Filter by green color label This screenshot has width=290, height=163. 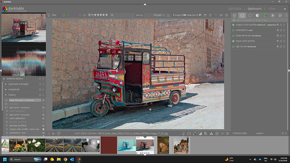point(68,15)
